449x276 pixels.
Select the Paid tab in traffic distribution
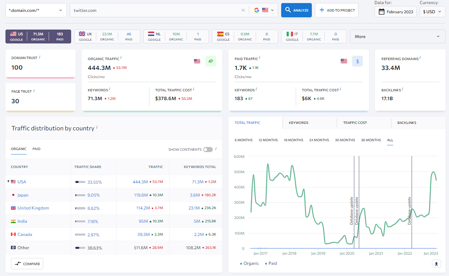(36, 149)
